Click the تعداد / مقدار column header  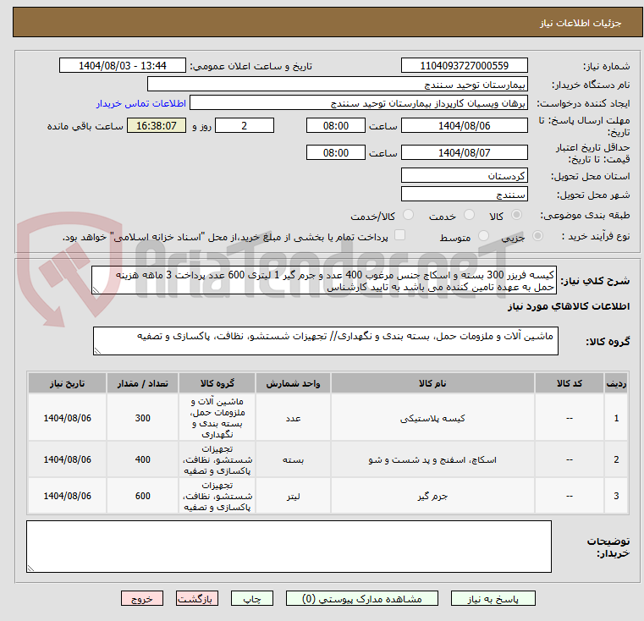(142, 383)
